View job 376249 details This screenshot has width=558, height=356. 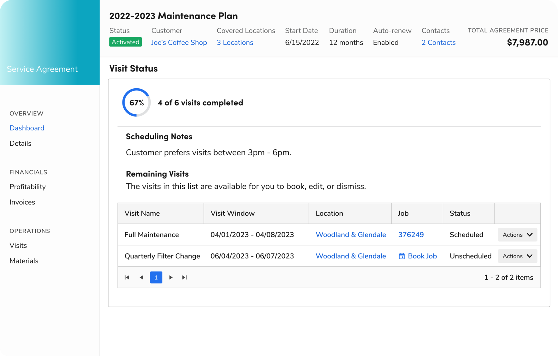pyautogui.click(x=411, y=235)
